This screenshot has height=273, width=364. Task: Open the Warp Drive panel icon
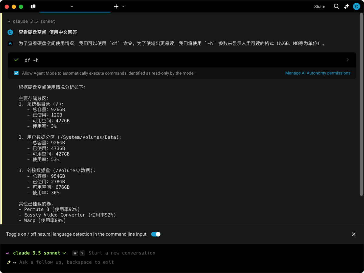click(33, 6)
